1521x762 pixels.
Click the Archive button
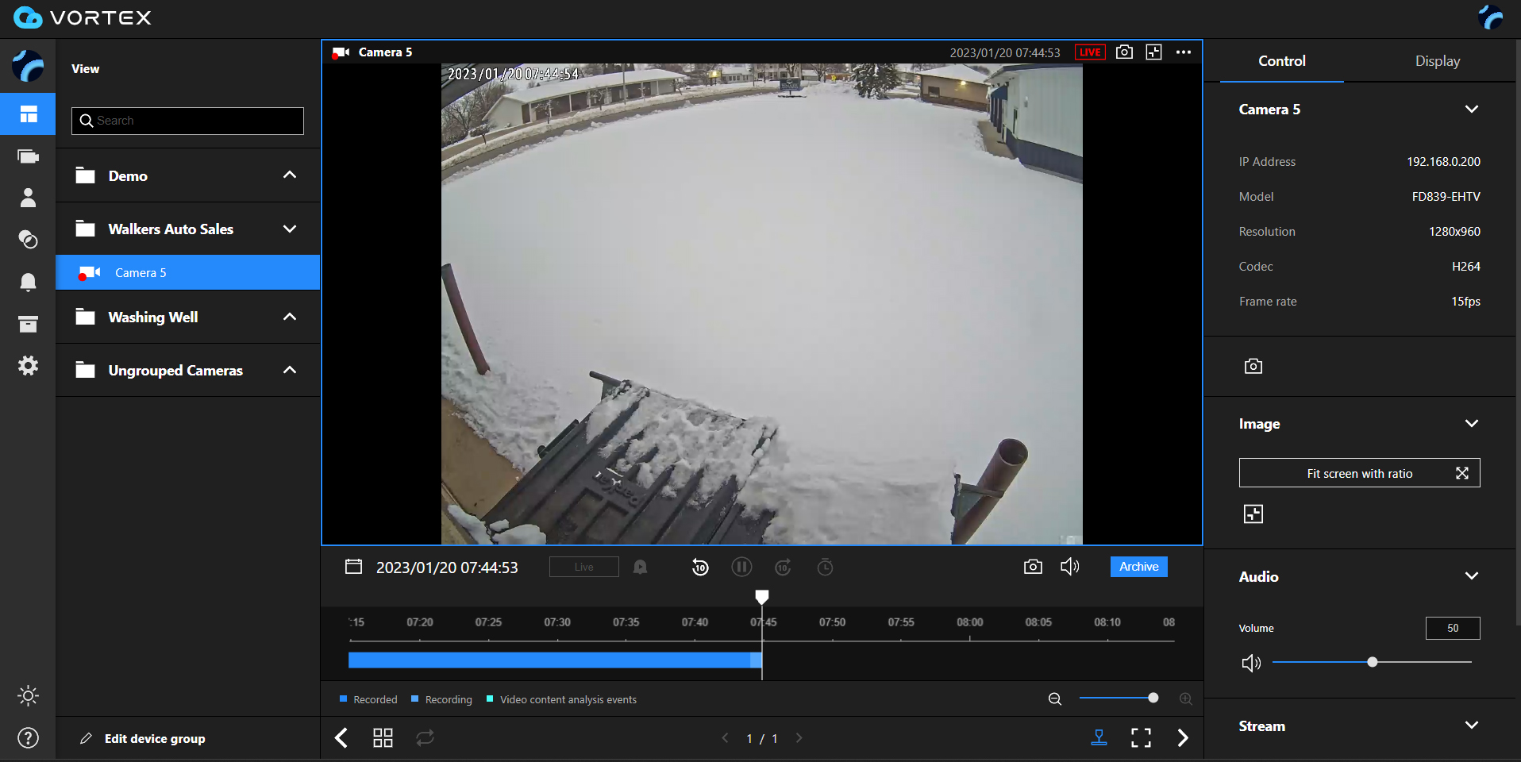pyautogui.click(x=1138, y=567)
